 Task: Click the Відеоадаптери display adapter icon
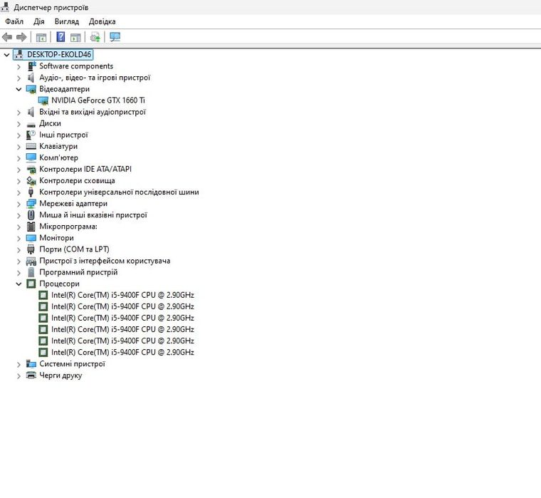click(31, 89)
